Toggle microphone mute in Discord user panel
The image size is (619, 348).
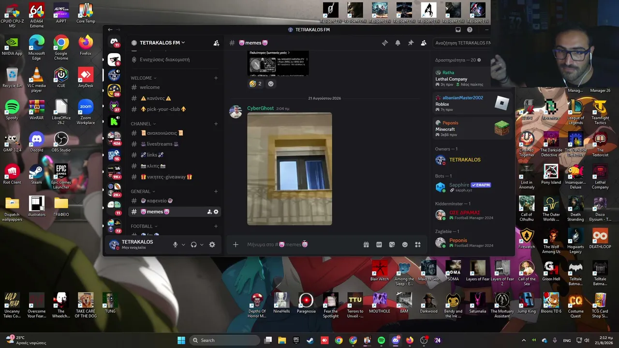pyautogui.click(x=176, y=245)
